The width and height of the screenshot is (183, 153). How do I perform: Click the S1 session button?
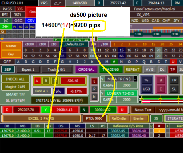[3, 32]
